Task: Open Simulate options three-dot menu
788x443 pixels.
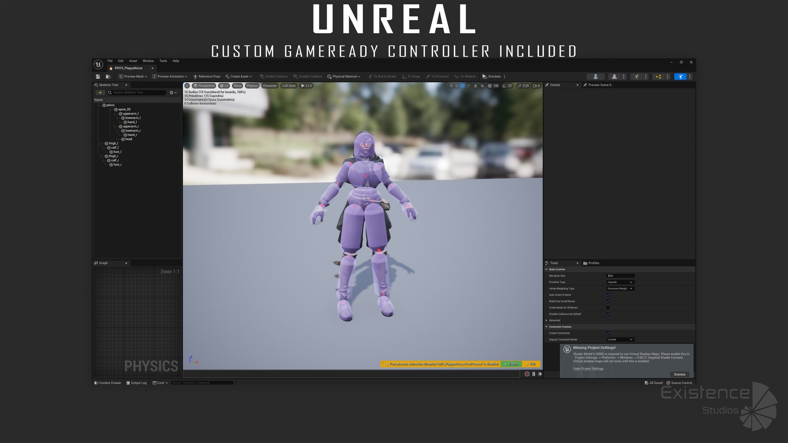Action: click(504, 76)
